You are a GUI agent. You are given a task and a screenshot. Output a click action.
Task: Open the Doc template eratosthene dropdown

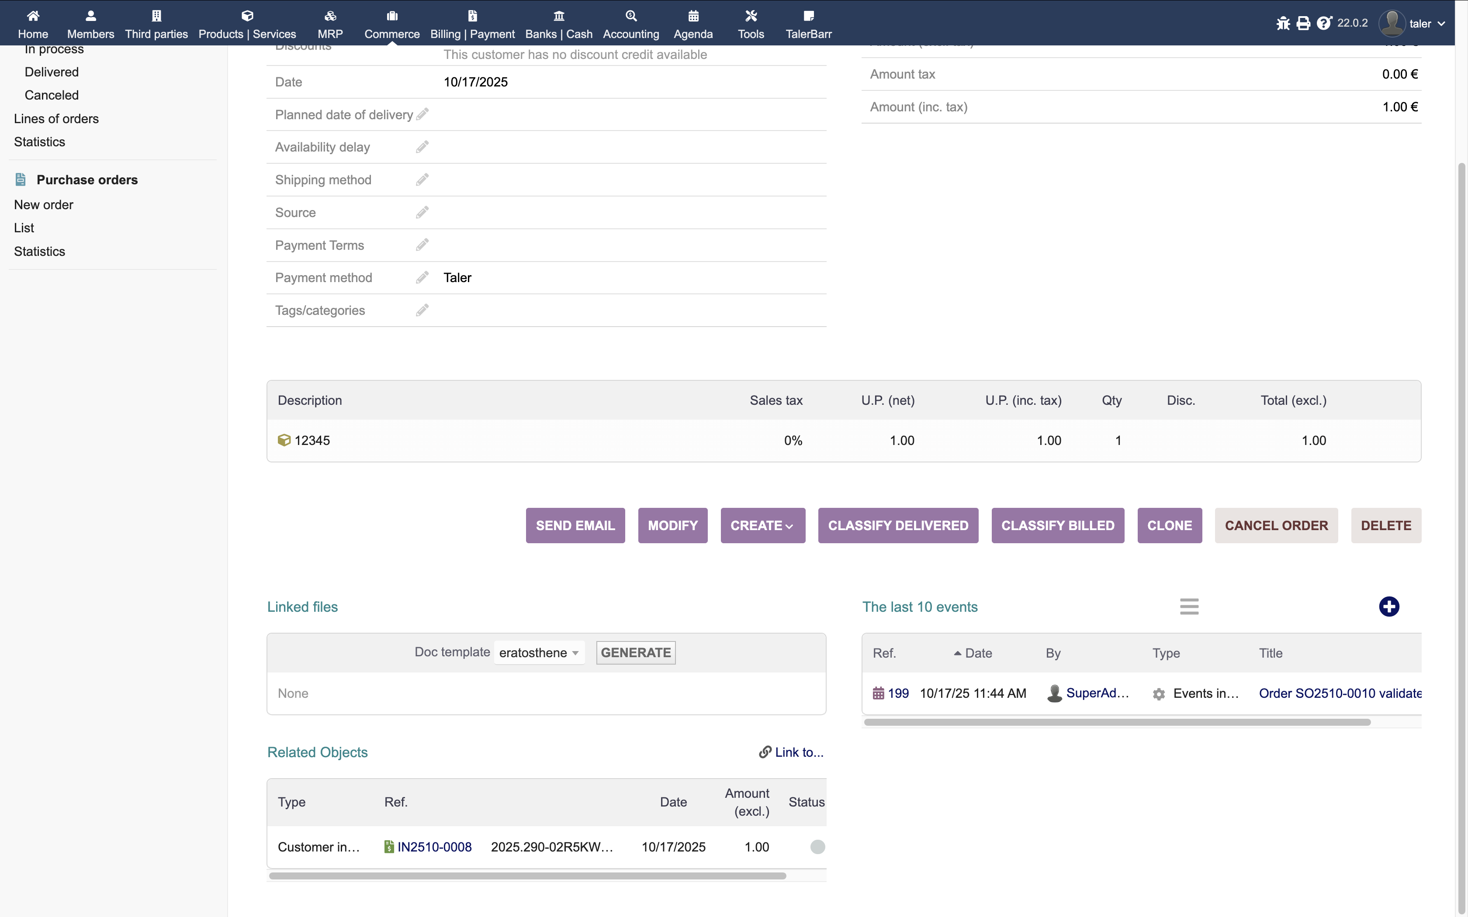(539, 652)
